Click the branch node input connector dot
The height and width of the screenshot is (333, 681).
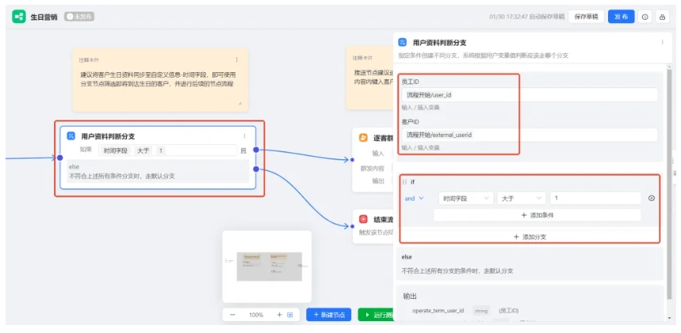[60, 158]
